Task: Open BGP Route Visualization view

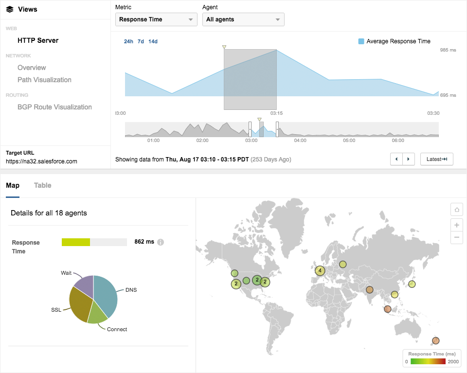Action: click(x=54, y=107)
